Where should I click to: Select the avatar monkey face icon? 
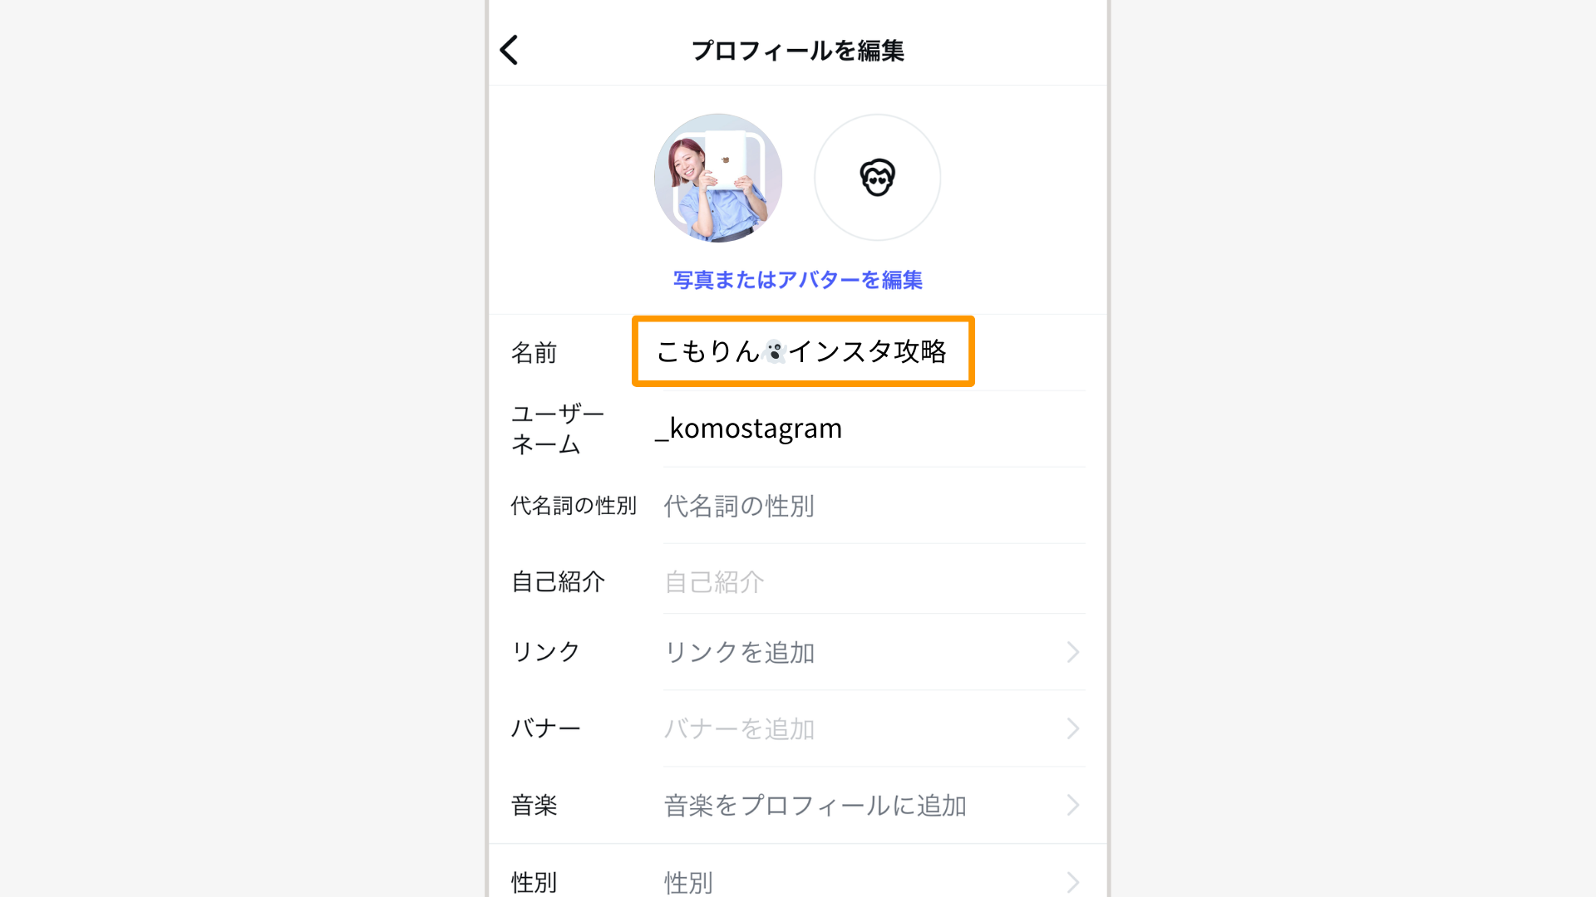877,178
